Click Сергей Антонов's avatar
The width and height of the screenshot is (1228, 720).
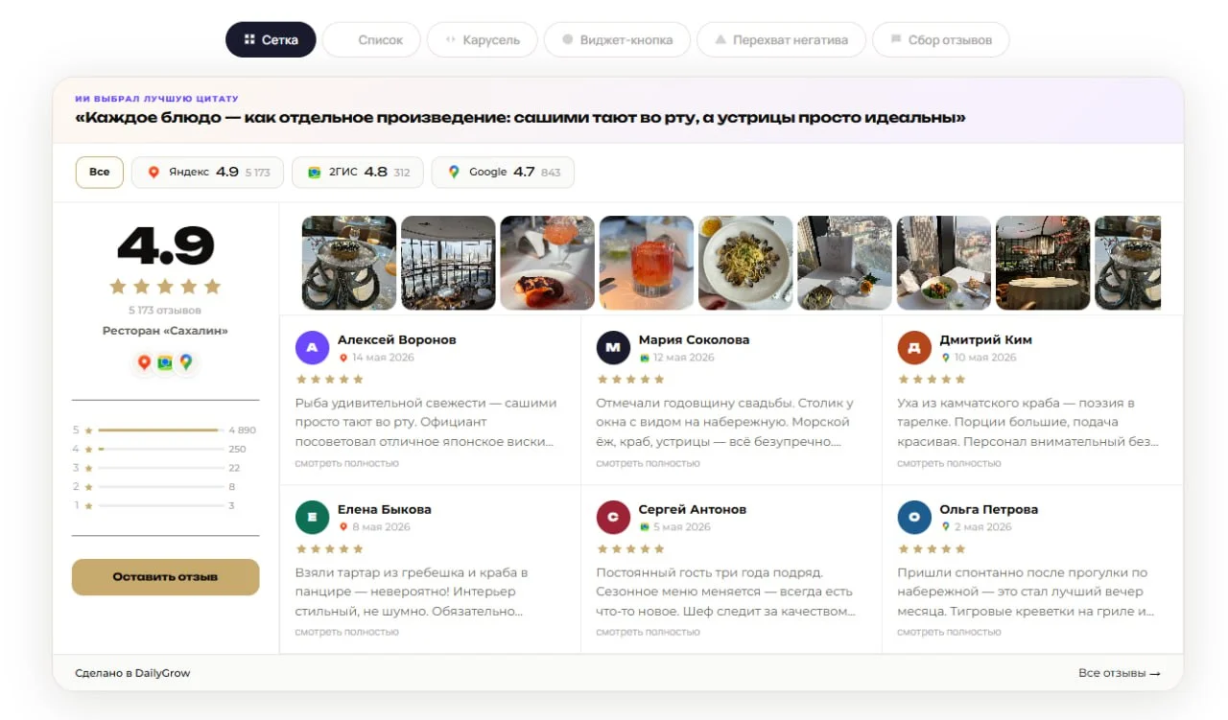click(x=613, y=517)
